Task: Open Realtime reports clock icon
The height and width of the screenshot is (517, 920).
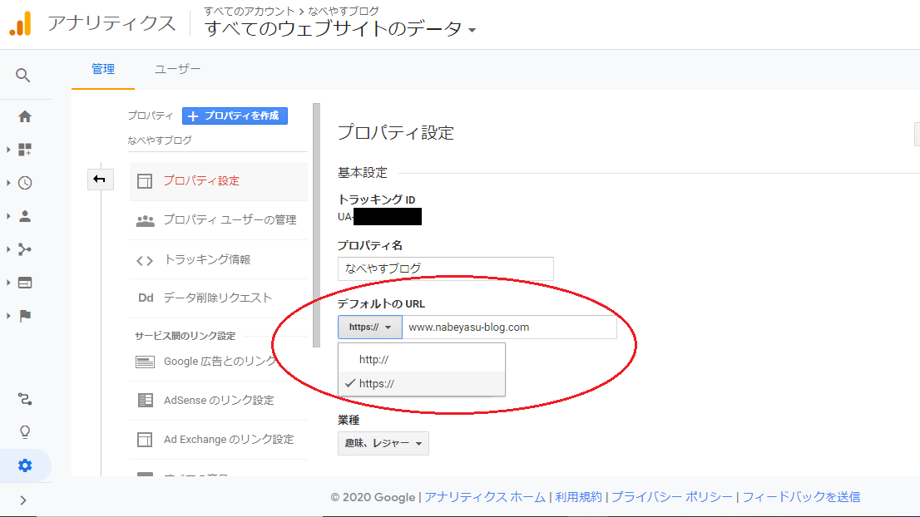Action: [25, 183]
